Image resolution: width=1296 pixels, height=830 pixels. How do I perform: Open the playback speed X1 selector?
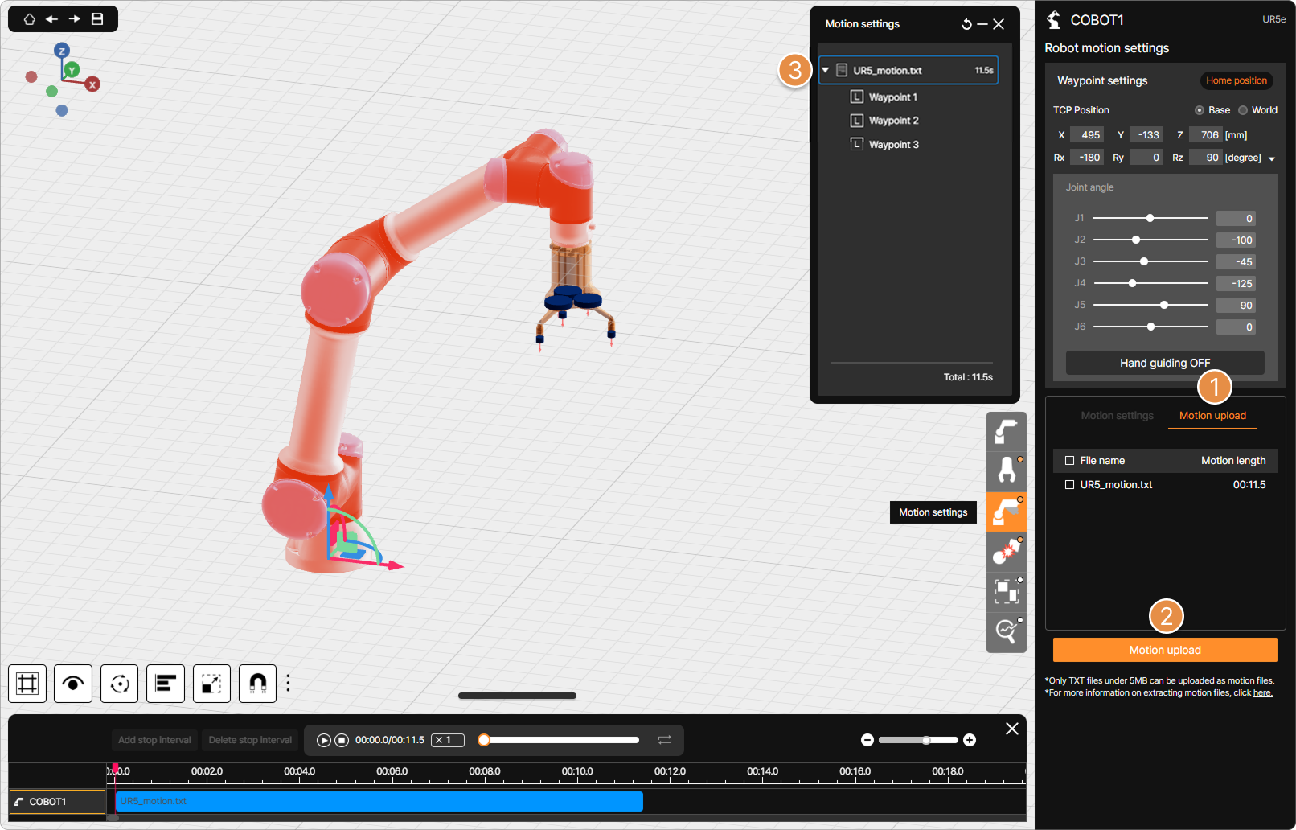coord(448,740)
